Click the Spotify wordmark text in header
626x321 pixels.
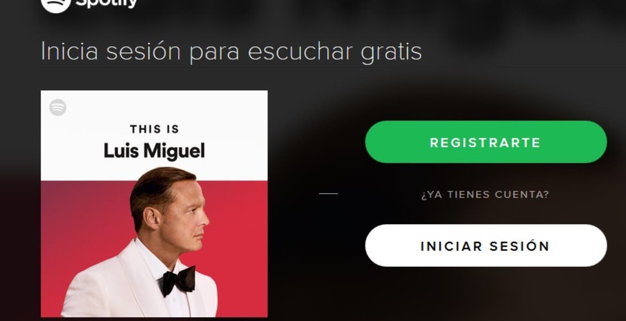click(x=106, y=4)
